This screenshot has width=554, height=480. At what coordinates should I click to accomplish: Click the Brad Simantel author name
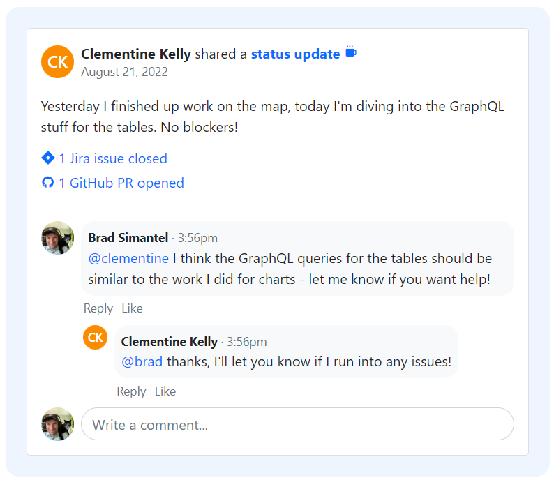128,238
